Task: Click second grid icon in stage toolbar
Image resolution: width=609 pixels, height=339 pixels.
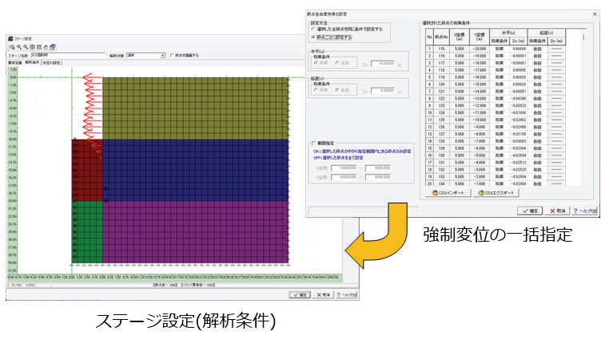Action: coord(39,47)
